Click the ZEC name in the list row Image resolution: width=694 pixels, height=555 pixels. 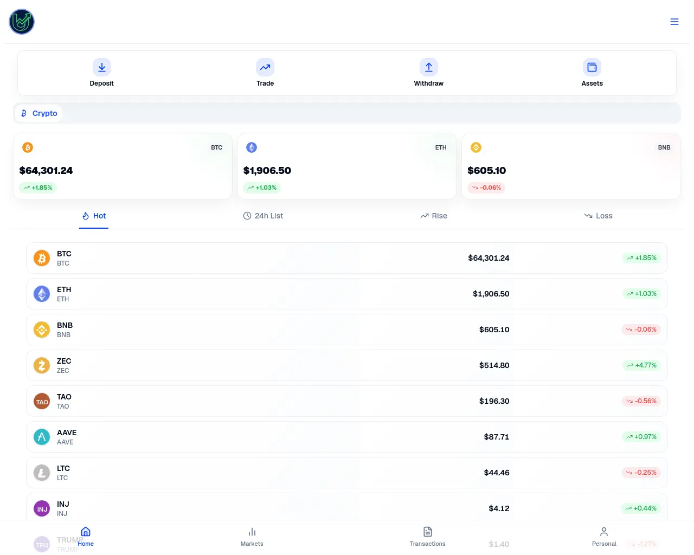(64, 361)
